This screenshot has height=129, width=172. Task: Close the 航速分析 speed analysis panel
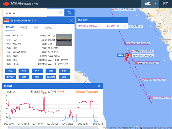coord(99,86)
